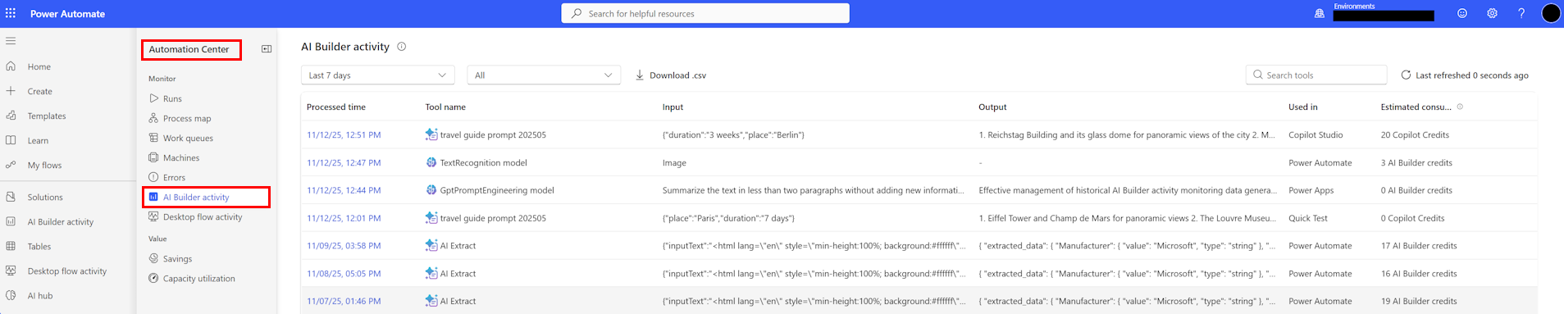Open Tables in left navigation
Image resolution: width=1564 pixels, height=314 pixels.
(39, 246)
